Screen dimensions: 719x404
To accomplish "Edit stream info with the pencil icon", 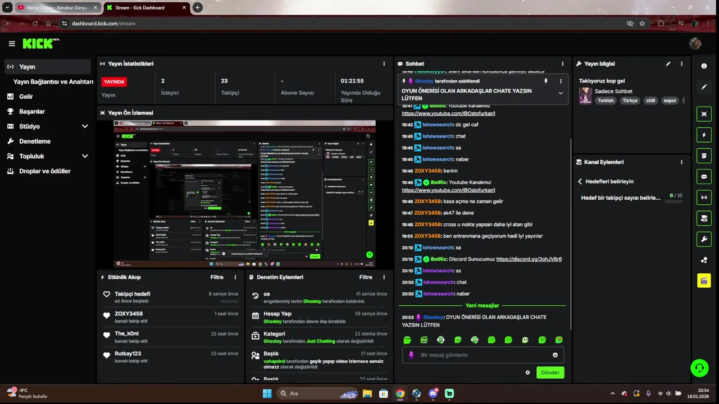I will 668,64.
